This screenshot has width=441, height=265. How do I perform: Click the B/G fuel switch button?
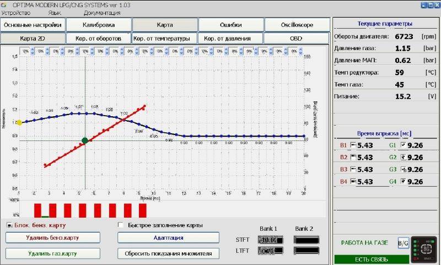[402, 244]
